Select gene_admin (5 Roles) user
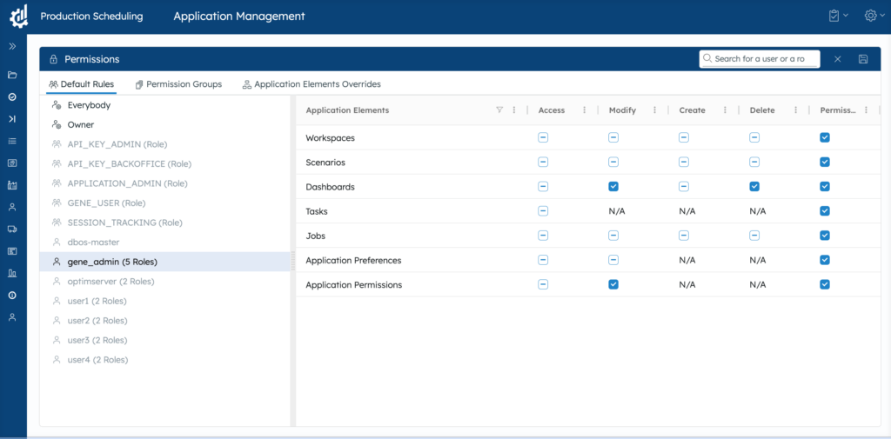Image resolution: width=891 pixels, height=439 pixels. click(x=164, y=262)
